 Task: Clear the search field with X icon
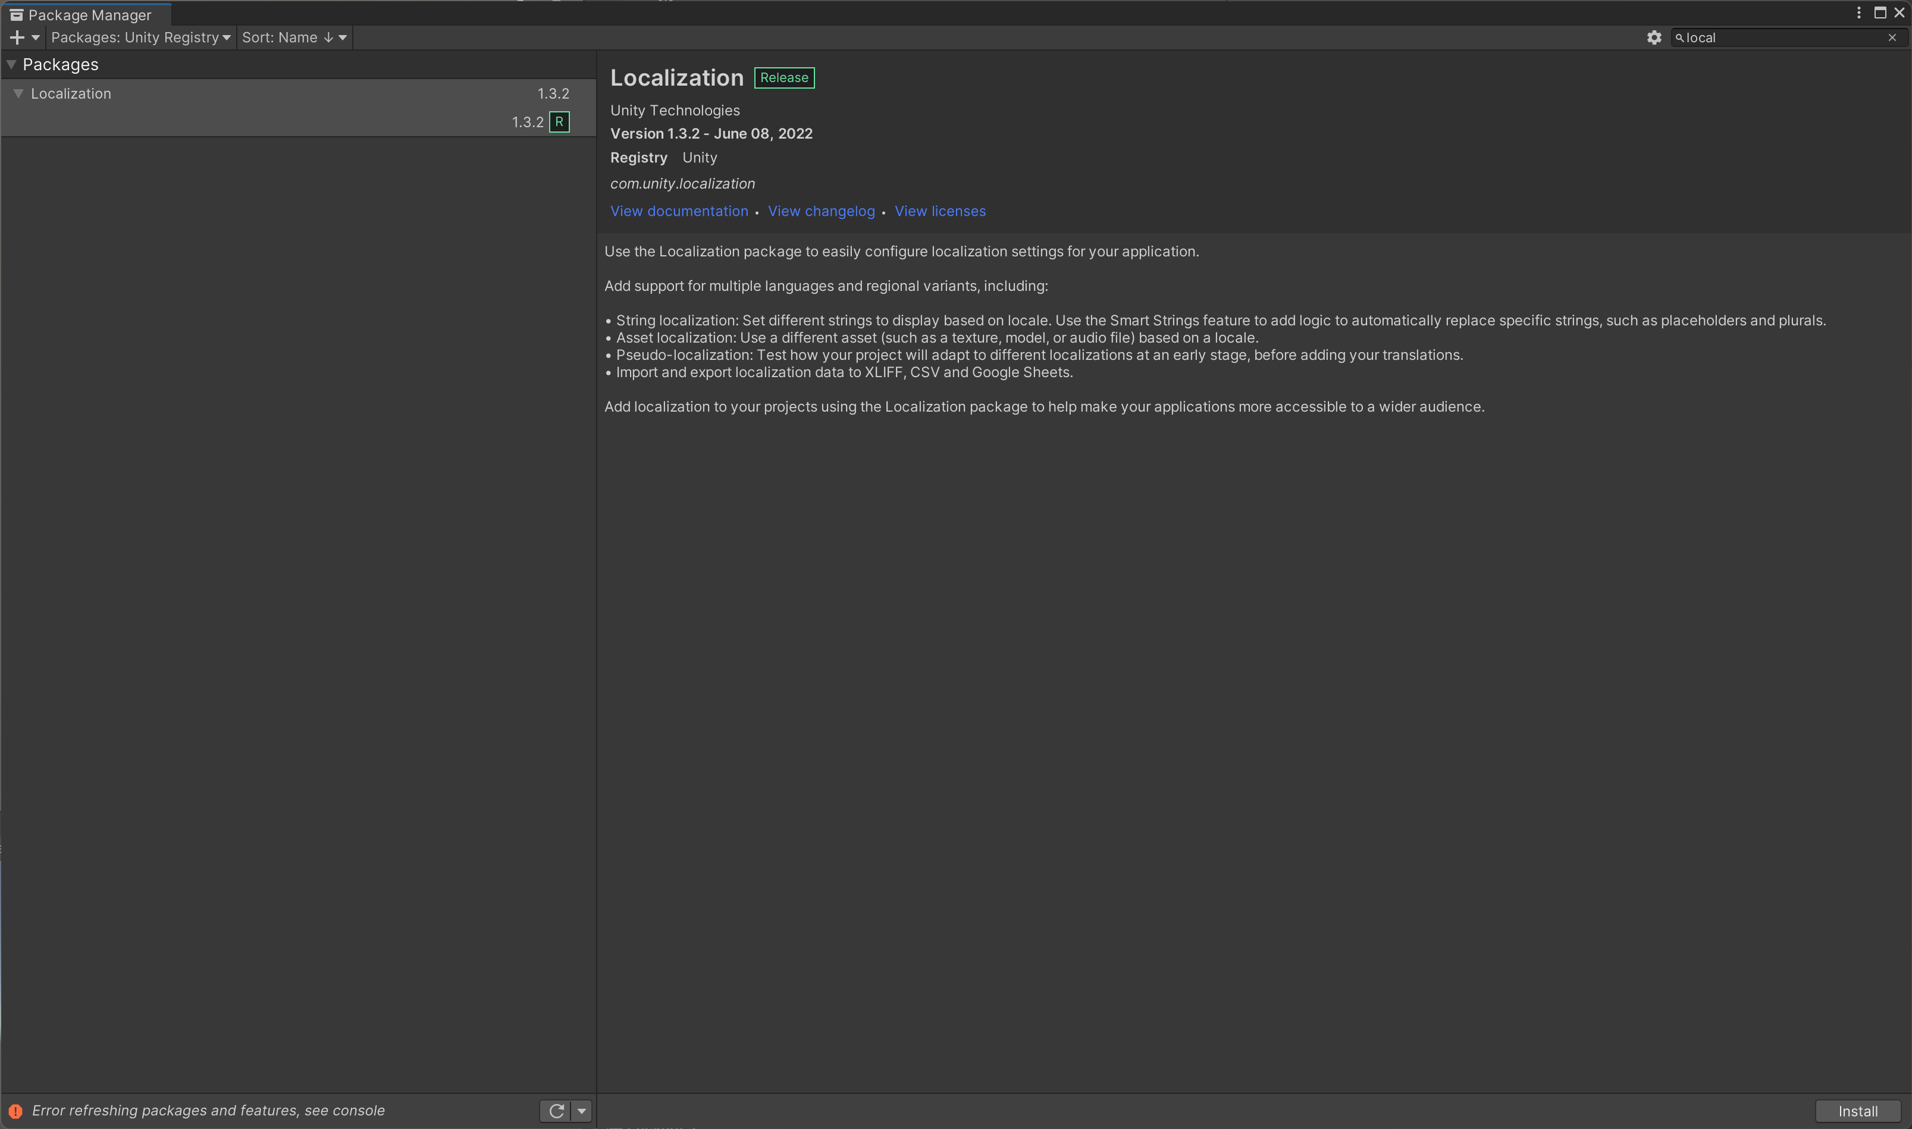(1891, 37)
